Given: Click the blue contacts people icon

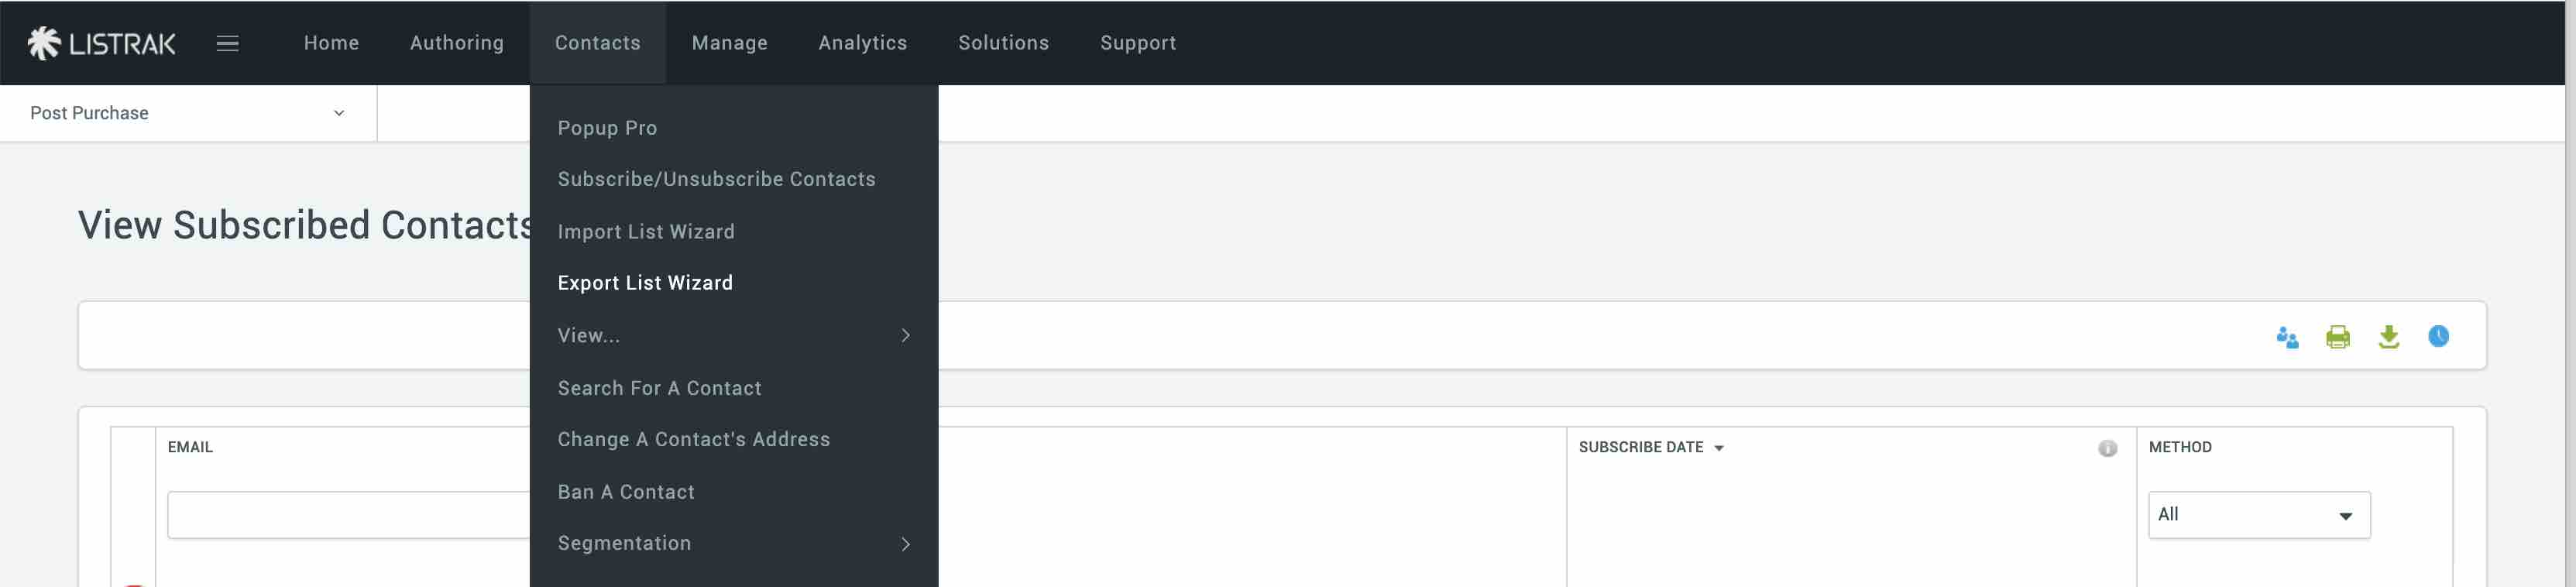Looking at the screenshot, I should click(x=2287, y=337).
